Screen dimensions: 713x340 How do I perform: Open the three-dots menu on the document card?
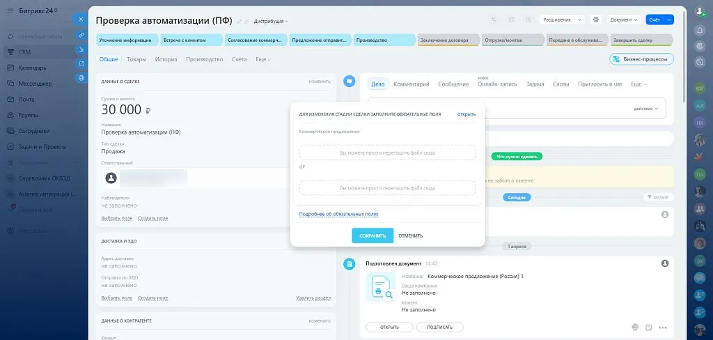point(663,327)
